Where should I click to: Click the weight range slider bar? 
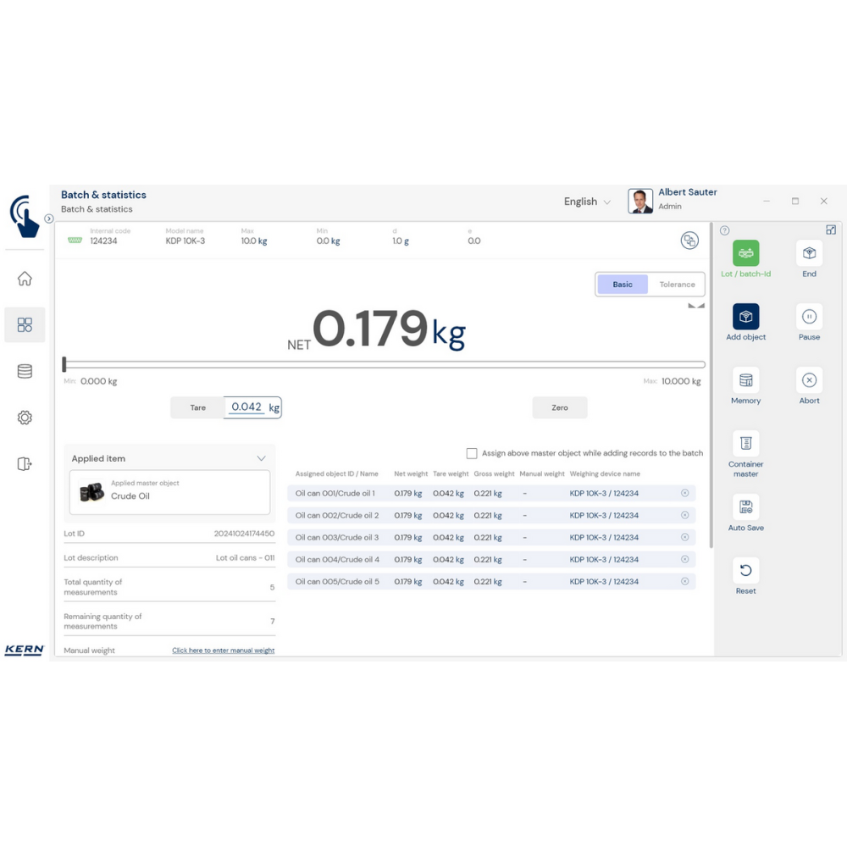coord(385,365)
